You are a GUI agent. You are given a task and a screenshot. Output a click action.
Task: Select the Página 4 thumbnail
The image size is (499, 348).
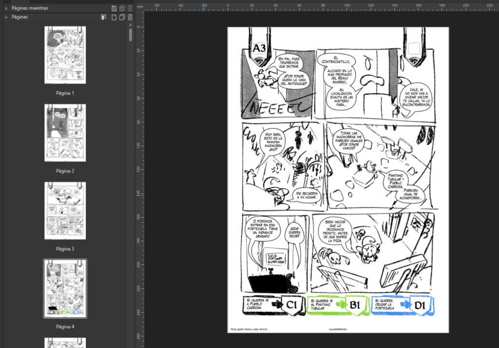point(65,288)
